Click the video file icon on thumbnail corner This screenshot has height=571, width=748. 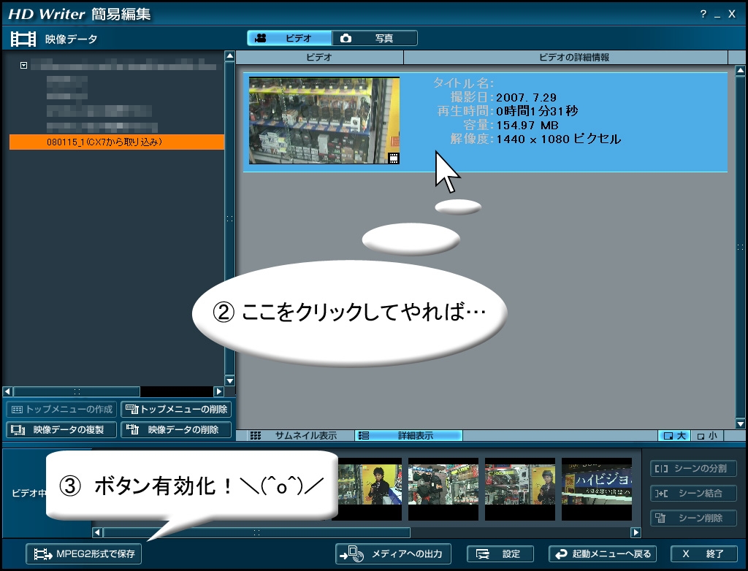(394, 158)
